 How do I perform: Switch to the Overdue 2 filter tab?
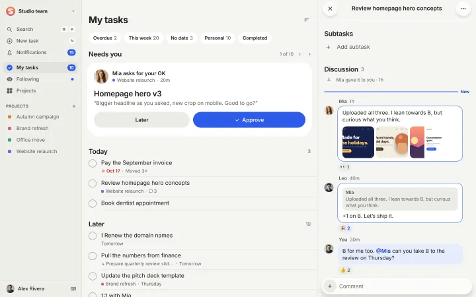tap(104, 38)
